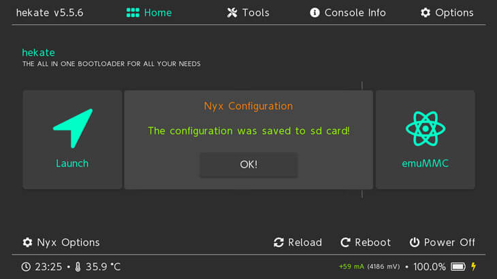The width and height of the screenshot is (497, 279).
Task: Click the Nyx Options gear icon
Action: point(27,242)
